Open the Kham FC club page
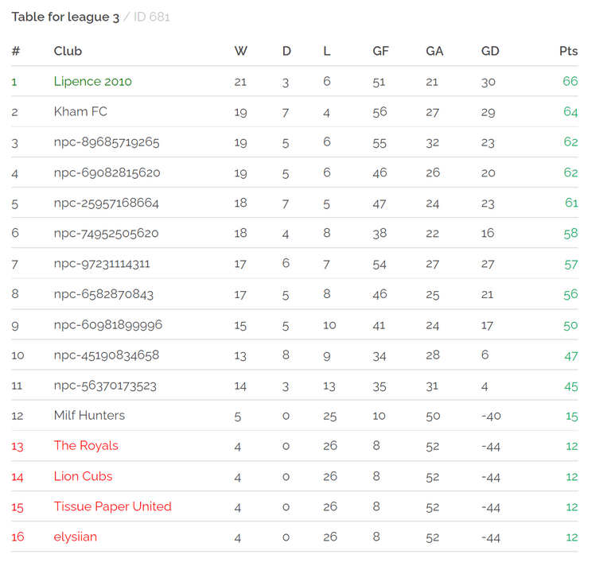The image size is (611, 570). [x=80, y=112]
